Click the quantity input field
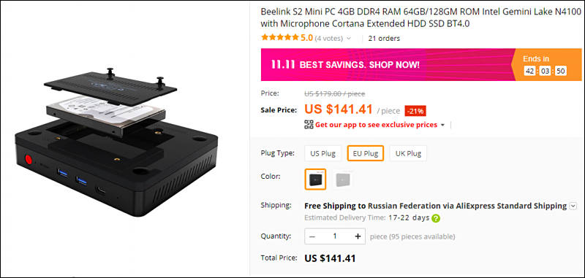The height and width of the screenshot is (278, 585). click(x=335, y=236)
